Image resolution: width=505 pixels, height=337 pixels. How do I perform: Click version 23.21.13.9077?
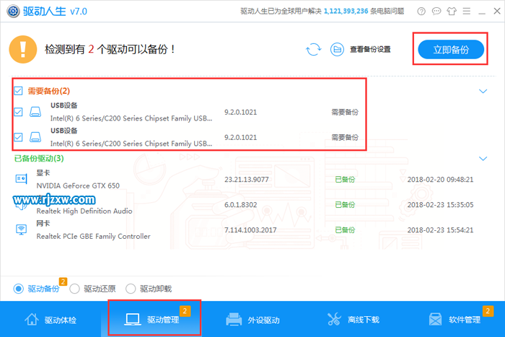(x=247, y=180)
